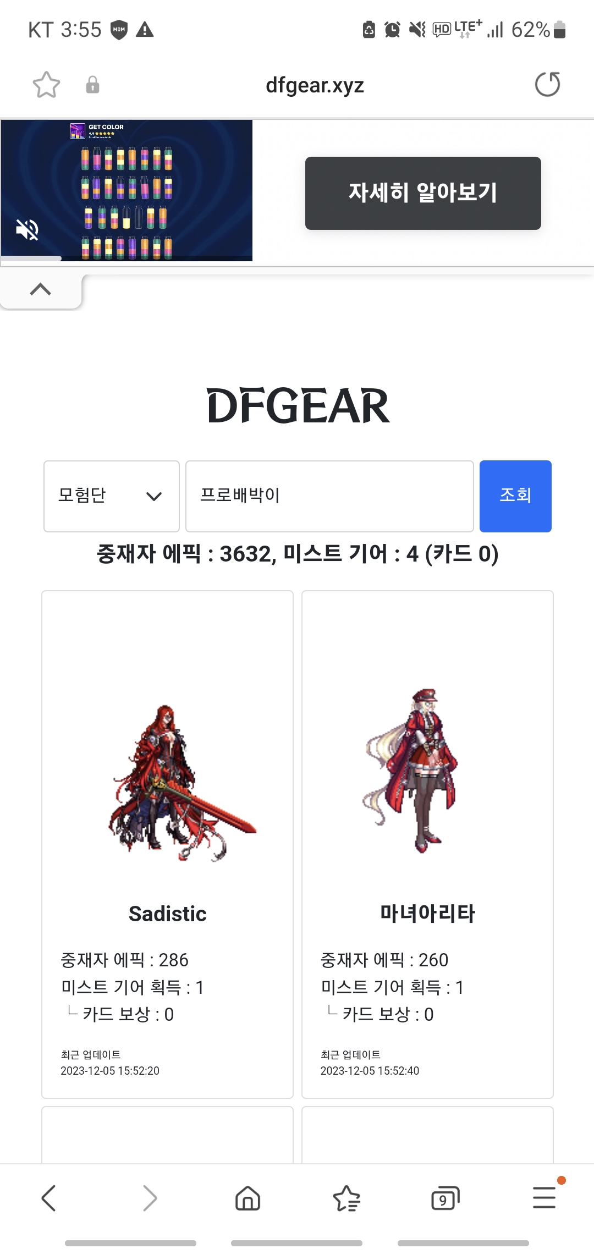The image size is (594, 1254).
Task: Open the browser hamburger menu
Action: tap(544, 1197)
